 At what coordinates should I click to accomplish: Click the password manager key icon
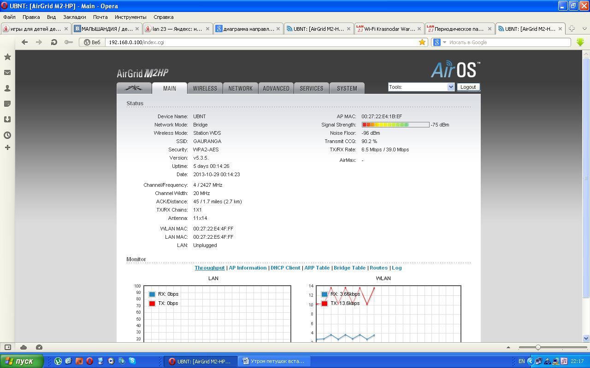tap(69, 42)
